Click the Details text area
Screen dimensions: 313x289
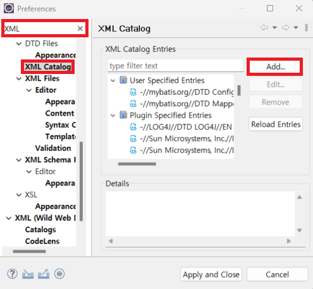click(200, 214)
